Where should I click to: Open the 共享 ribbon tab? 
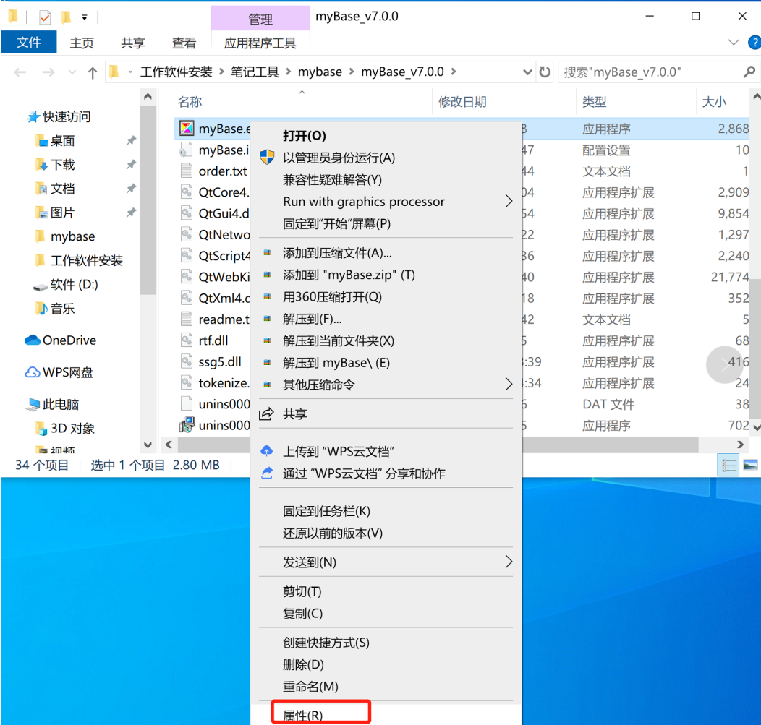(x=133, y=43)
